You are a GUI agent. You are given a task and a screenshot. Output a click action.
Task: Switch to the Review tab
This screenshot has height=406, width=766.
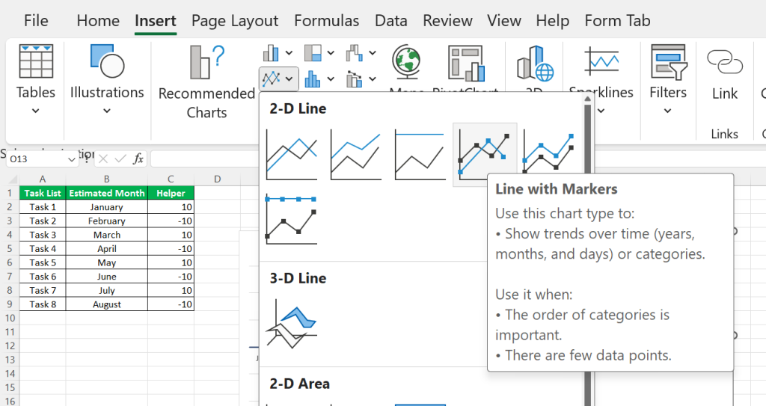447,20
